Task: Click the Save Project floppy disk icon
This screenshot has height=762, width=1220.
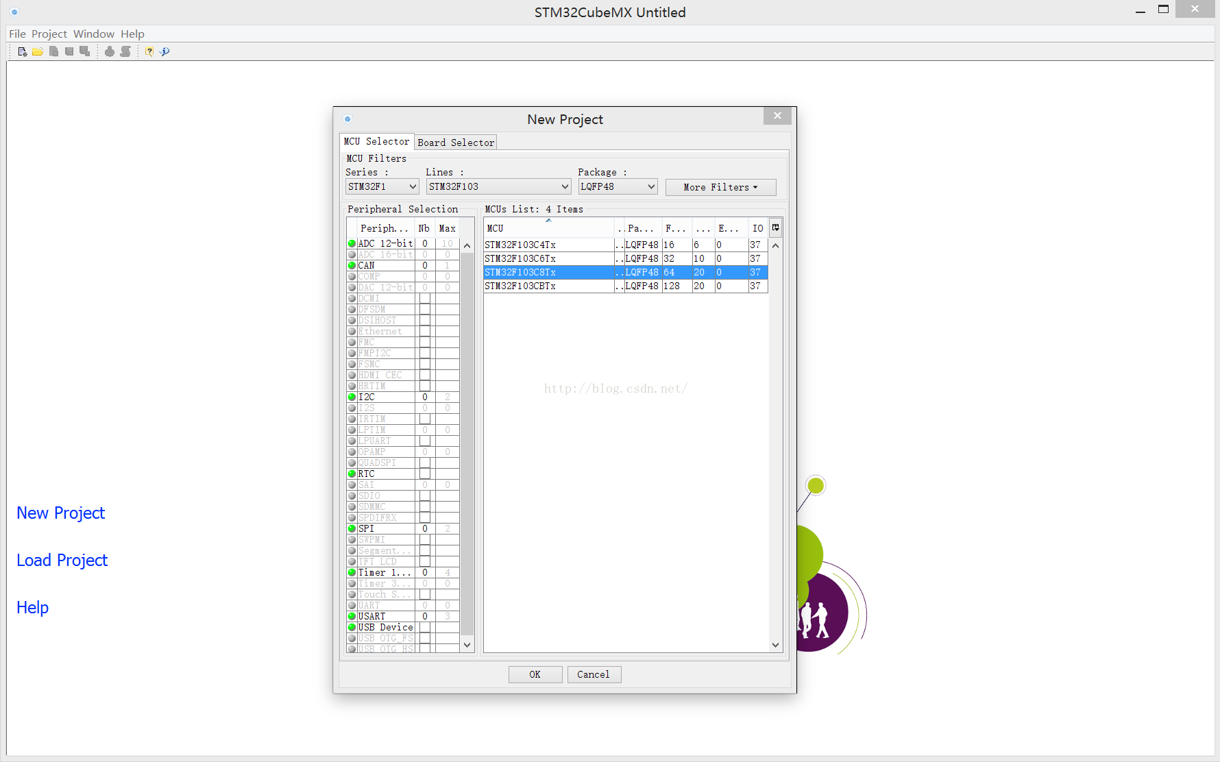Action: pos(69,51)
